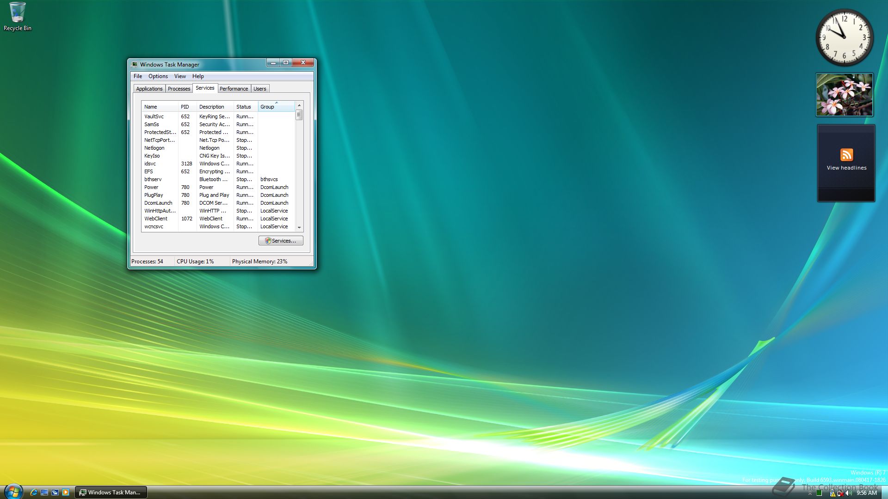Click View headlines in the feed gadget
888x499 pixels.
[x=846, y=168]
